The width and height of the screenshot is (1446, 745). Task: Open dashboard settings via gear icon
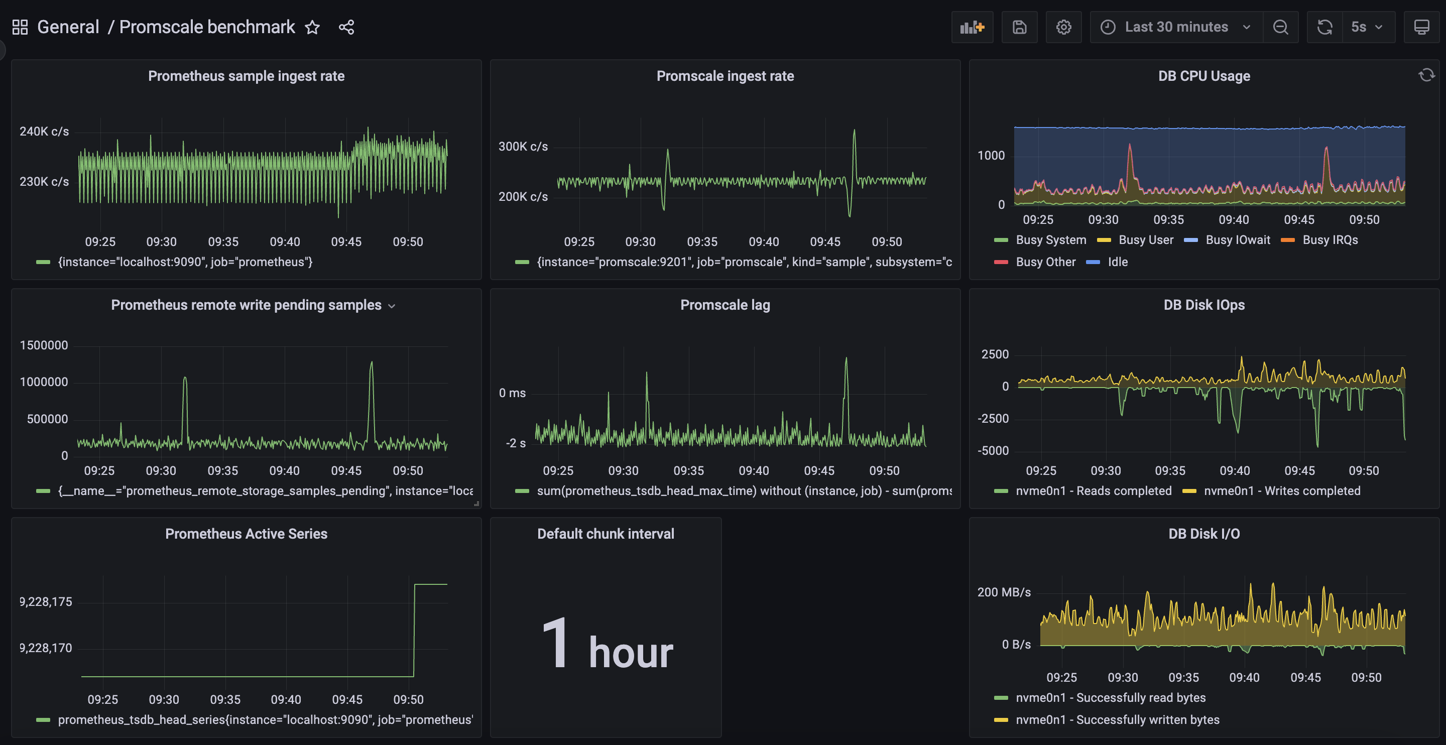[1064, 27]
